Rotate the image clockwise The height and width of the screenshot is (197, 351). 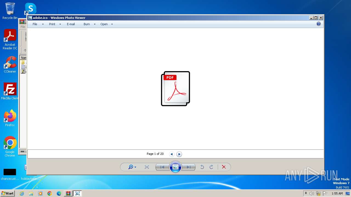click(x=211, y=167)
